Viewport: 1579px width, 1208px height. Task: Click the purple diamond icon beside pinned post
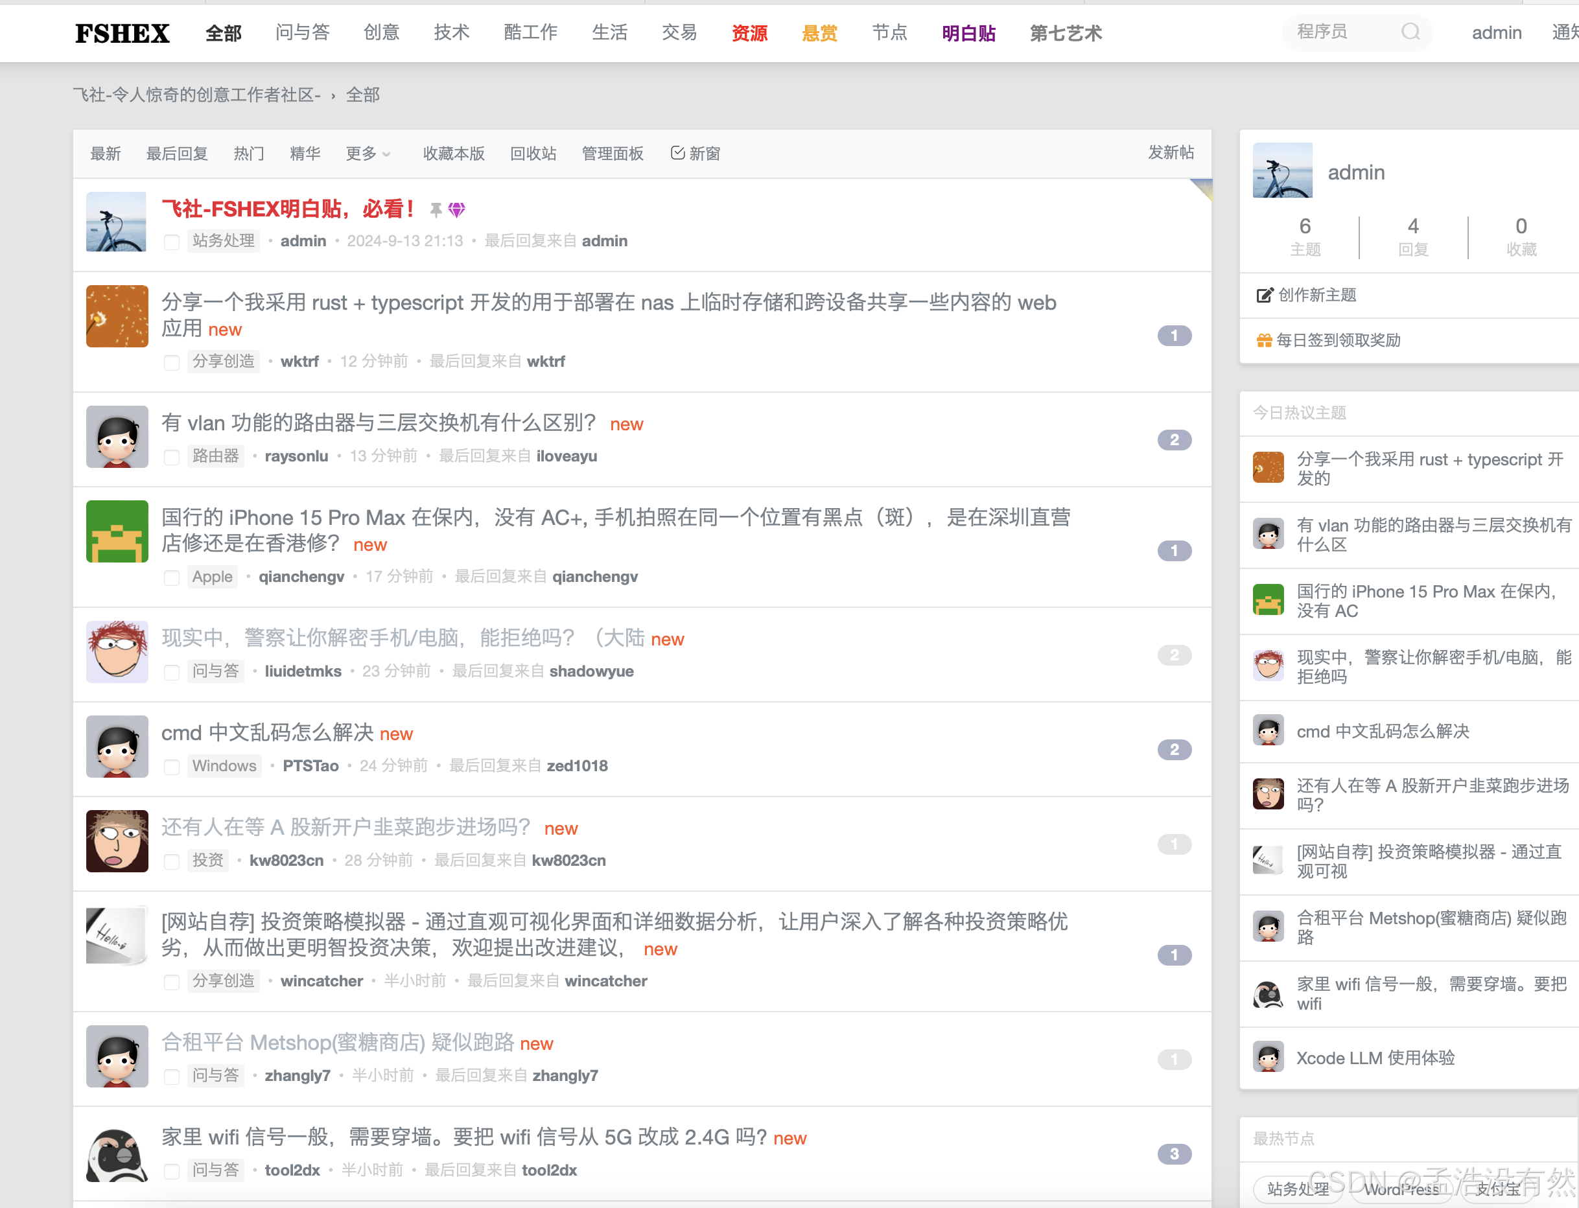tap(456, 210)
